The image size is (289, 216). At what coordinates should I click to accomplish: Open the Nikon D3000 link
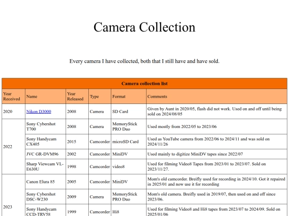click(x=39, y=111)
